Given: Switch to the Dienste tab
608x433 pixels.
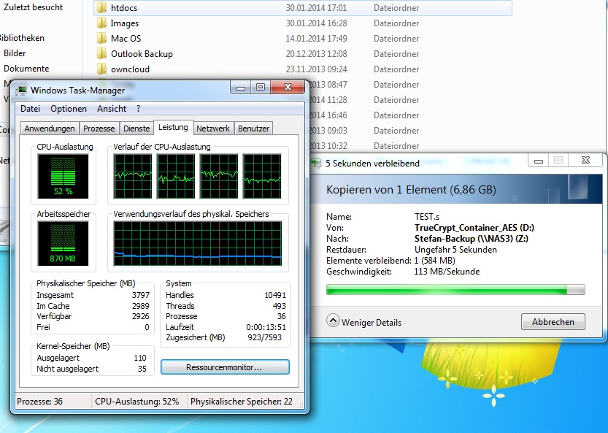Looking at the screenshot, I should click(x=136, y=129).
